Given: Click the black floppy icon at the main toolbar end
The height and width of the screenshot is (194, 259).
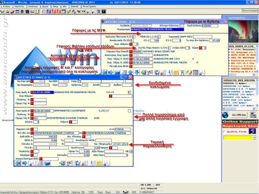Looking at the screenshot, I should coord(104,11).
